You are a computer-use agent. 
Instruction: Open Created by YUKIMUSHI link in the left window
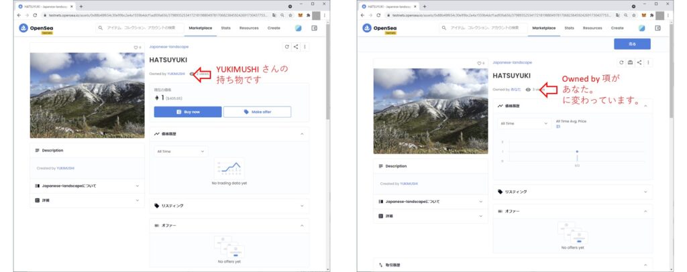pyautogui.click(x=65, y=168)
